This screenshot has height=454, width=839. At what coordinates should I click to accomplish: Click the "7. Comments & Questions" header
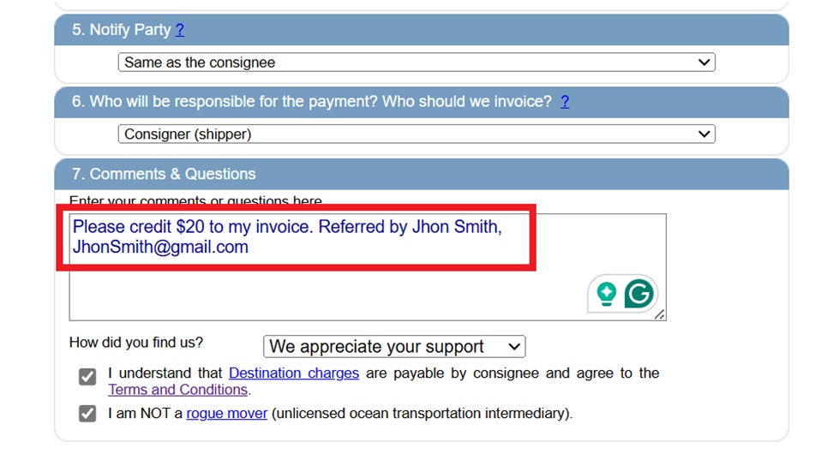pos(164,174)
